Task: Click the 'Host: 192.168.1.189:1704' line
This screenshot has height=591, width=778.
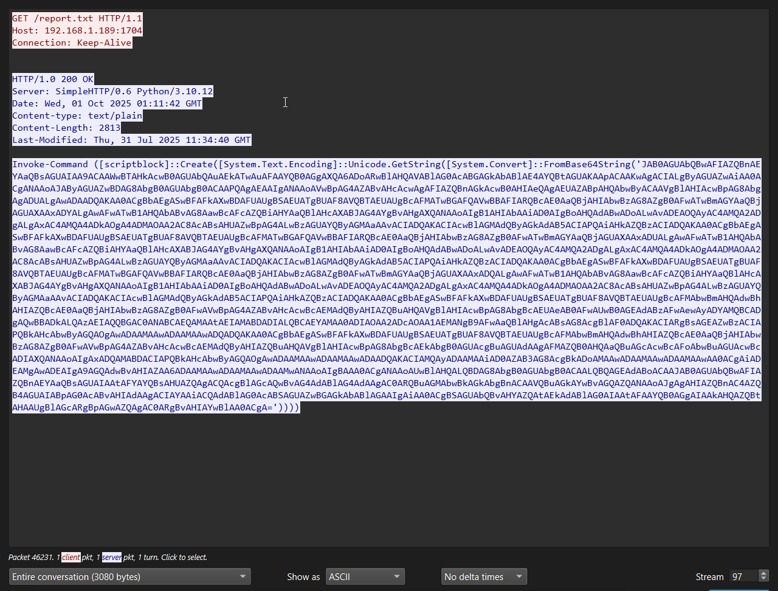Action: coord(77,30)
